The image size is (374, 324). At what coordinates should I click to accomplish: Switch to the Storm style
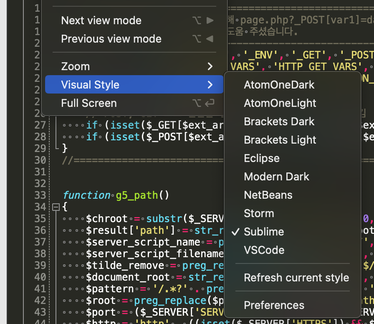[x=259, y=213]
